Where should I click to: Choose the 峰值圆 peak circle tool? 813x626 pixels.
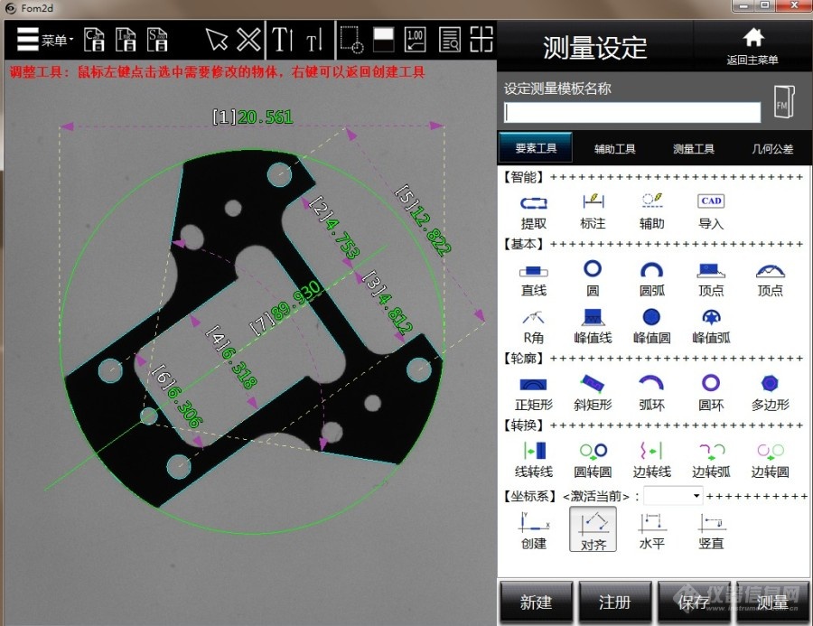point(651,324)
